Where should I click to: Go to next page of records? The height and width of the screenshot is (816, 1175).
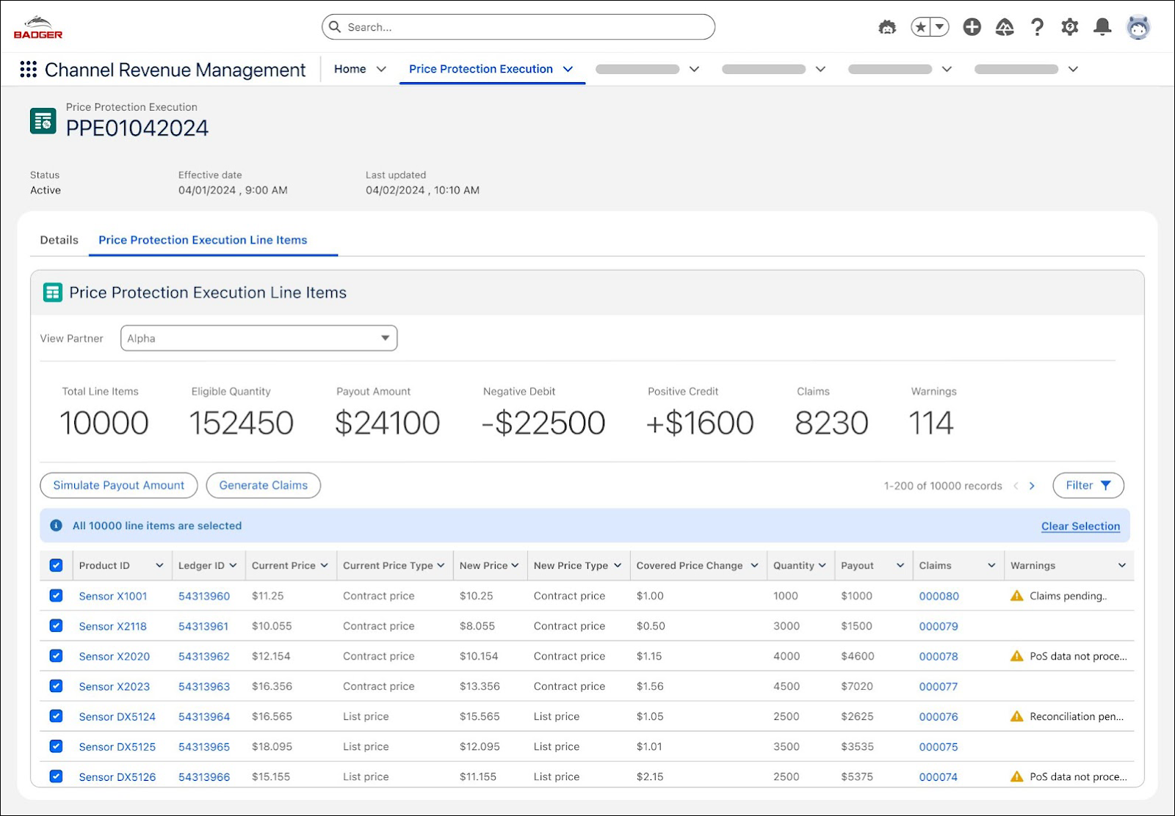tap(1032, 486)
